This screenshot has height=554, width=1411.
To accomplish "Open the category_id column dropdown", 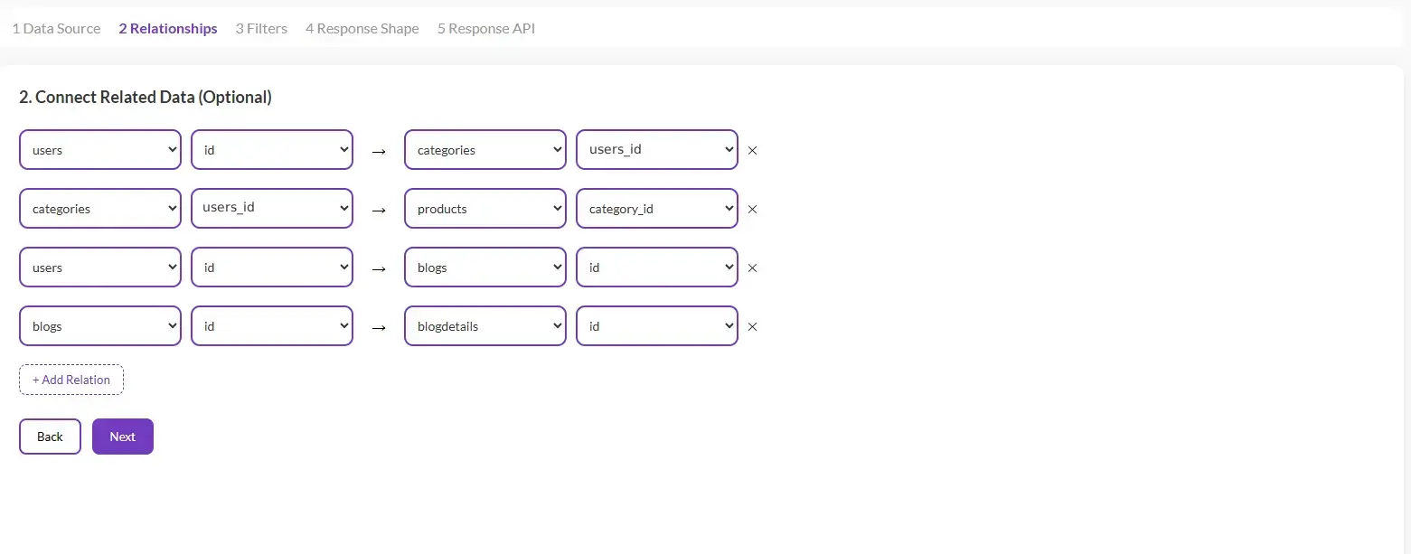I will (x=656, y=209).
